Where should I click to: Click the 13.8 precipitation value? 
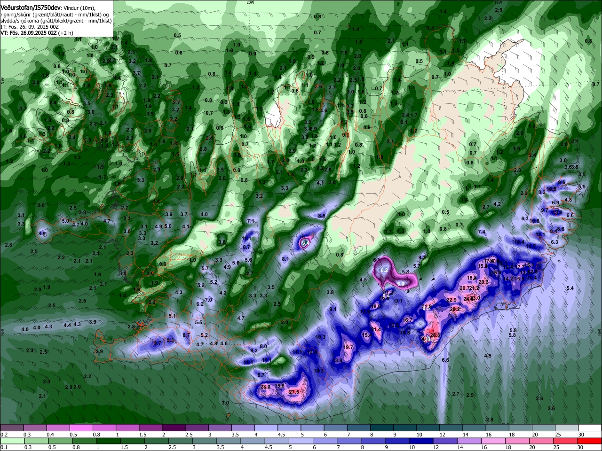[x=337, y=360]
